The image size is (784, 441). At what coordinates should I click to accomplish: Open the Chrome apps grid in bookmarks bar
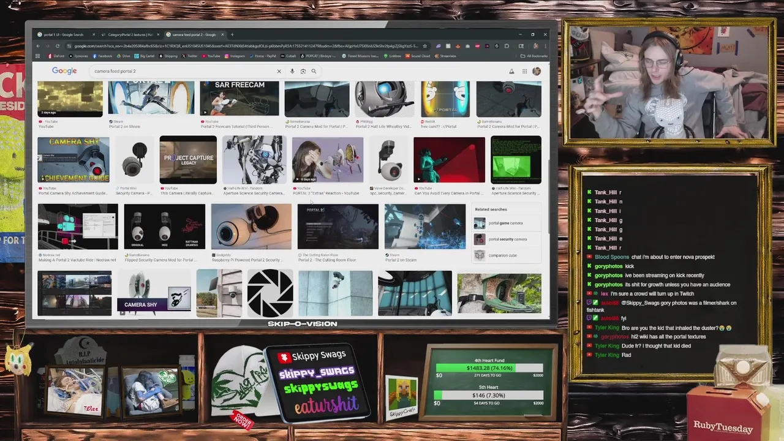[x=38, y=56]
